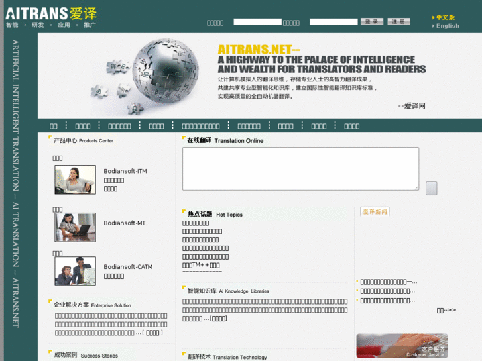The image size is (482, 361).
Task: Click the more arrow link under the news list
Action: (x=446, y=310)
